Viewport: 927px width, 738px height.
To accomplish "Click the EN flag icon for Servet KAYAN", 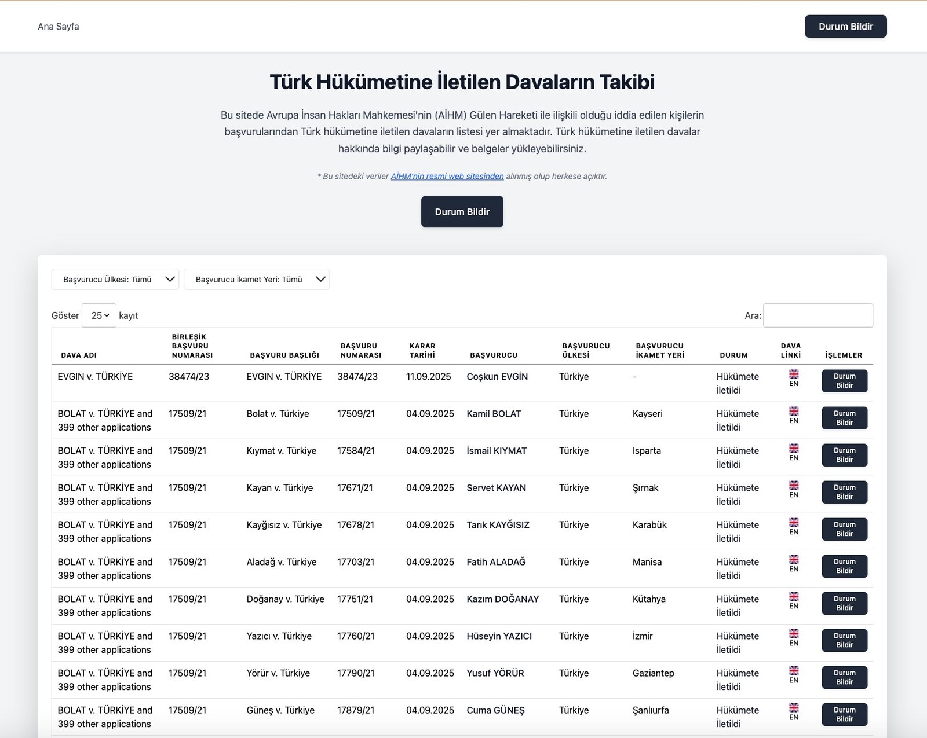I will (x=794, y=490).
